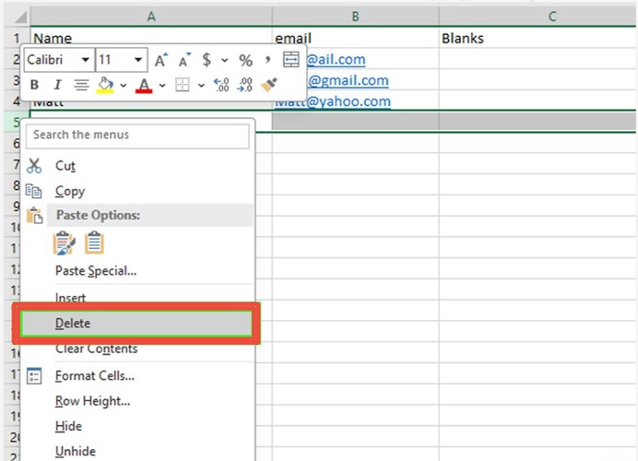Screen dimensions: 638x461
Task: Click the Format Painter brush icon
Action: [268, 85]
